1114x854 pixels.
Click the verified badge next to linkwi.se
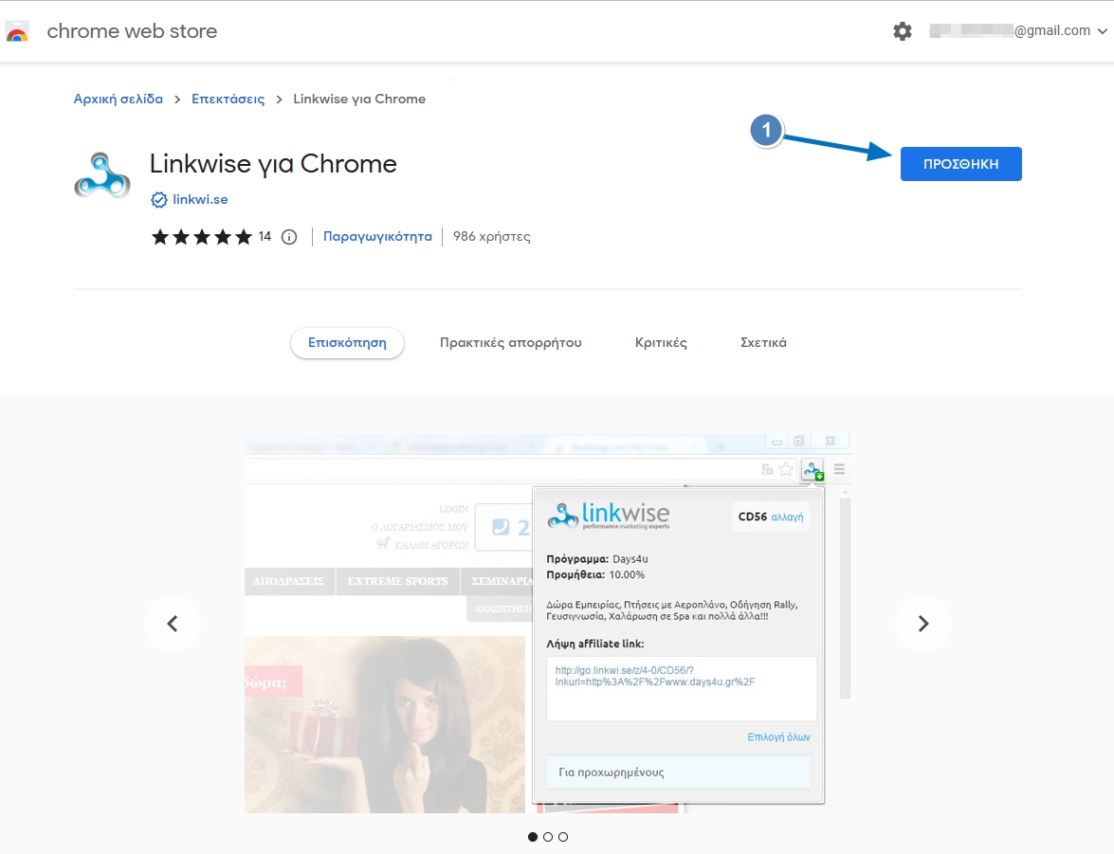pos(159,200)
